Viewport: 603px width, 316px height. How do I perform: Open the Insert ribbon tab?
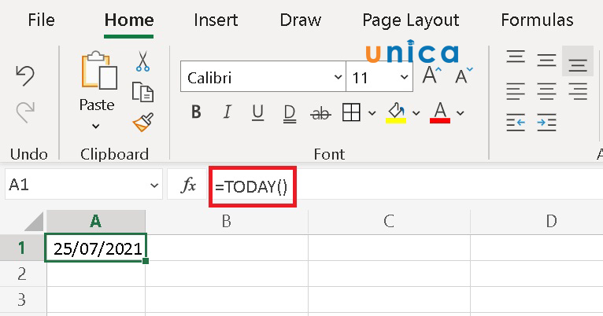pyautogui.click(x=216, y=20)
